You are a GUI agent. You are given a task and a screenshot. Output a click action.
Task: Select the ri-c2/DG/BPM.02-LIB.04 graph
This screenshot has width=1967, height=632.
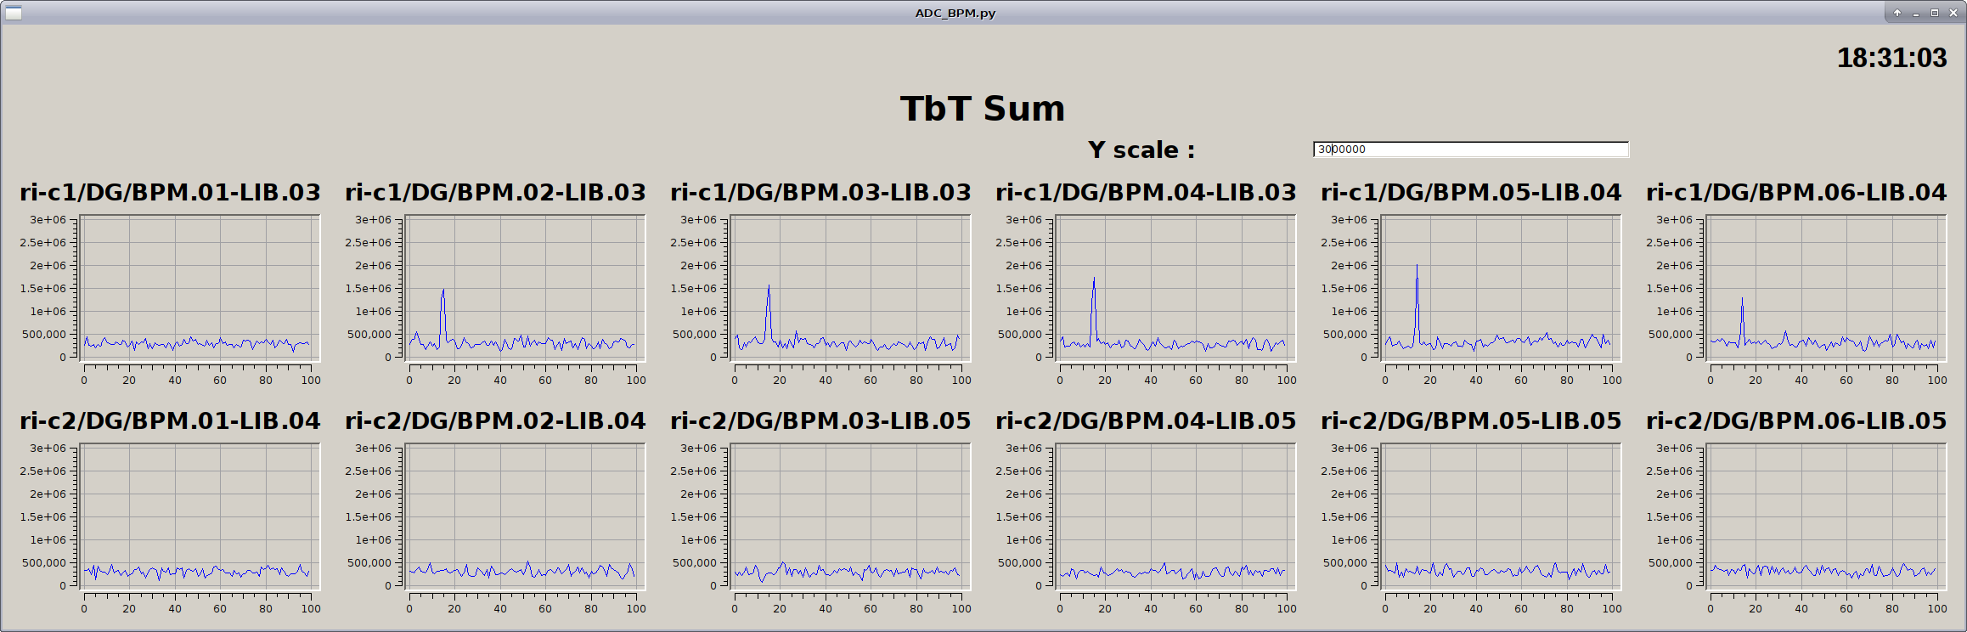point(524,516)
